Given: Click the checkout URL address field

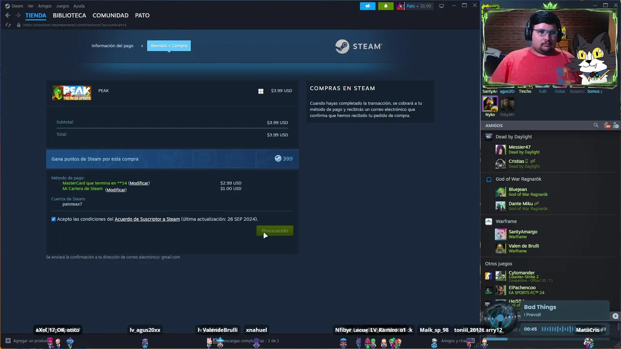Looking at the screenshot, I should 75,25.
